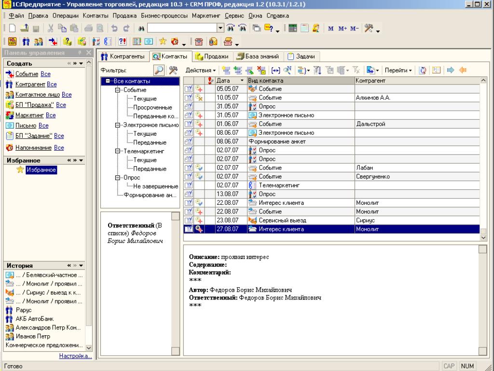
Task: Click the set deletion mark icon
Action: [x=261, y=70]
